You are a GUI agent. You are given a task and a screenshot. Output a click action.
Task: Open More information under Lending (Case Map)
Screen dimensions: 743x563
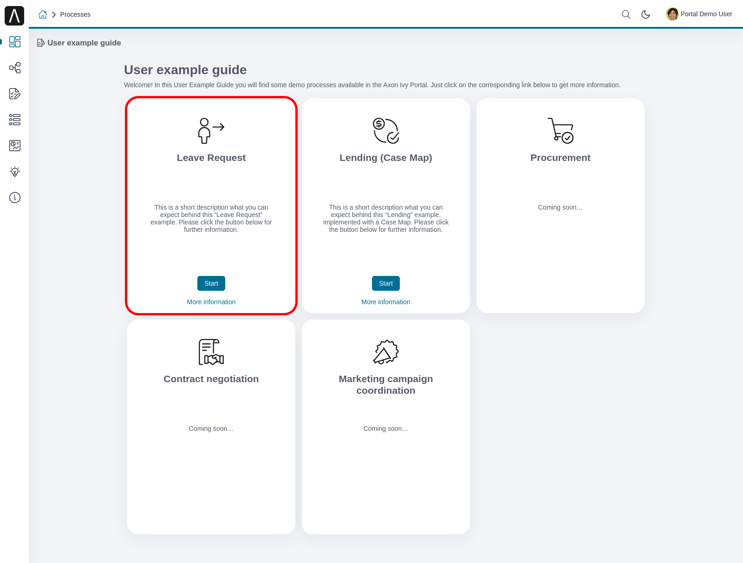pyautogui.click(x=385, y=302)
